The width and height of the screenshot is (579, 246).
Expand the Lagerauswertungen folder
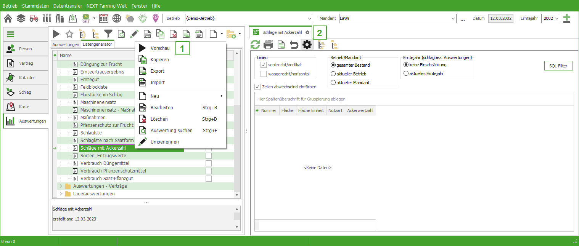[60, 194]
